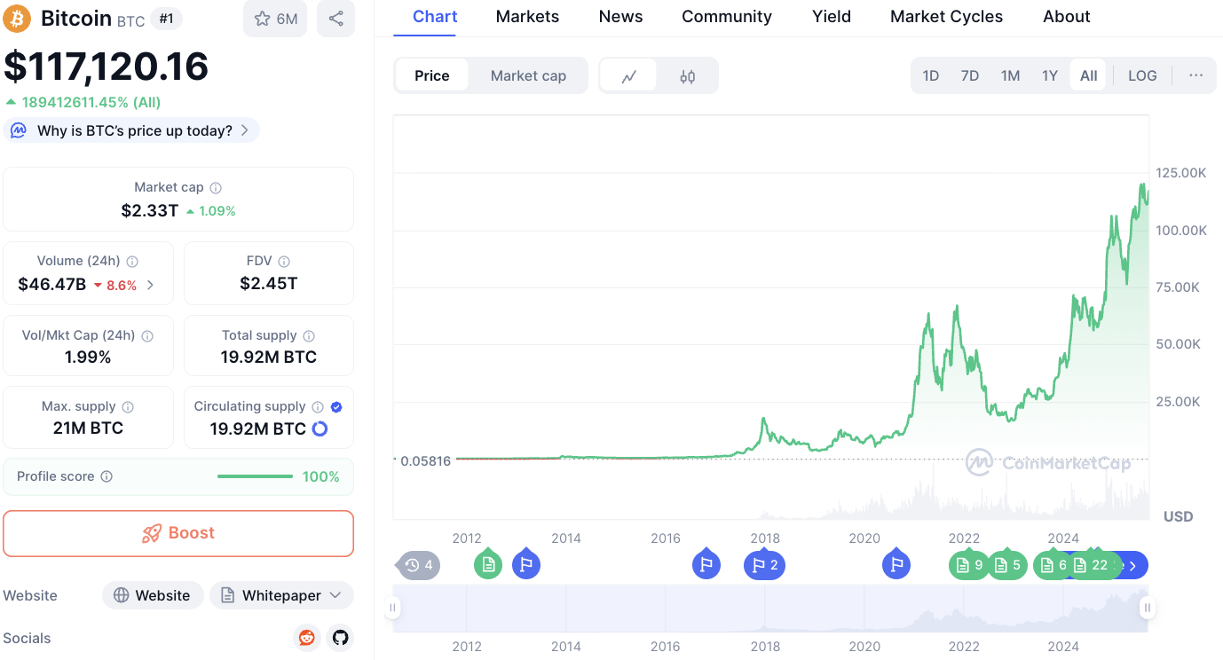The width and height of the screenshot is (1223, 660).
Task: Click the green document marker near 2012
Action: point(488,564)
